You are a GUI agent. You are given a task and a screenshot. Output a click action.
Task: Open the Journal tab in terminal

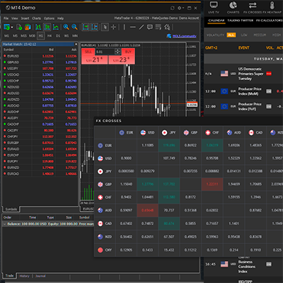point(40,276)
